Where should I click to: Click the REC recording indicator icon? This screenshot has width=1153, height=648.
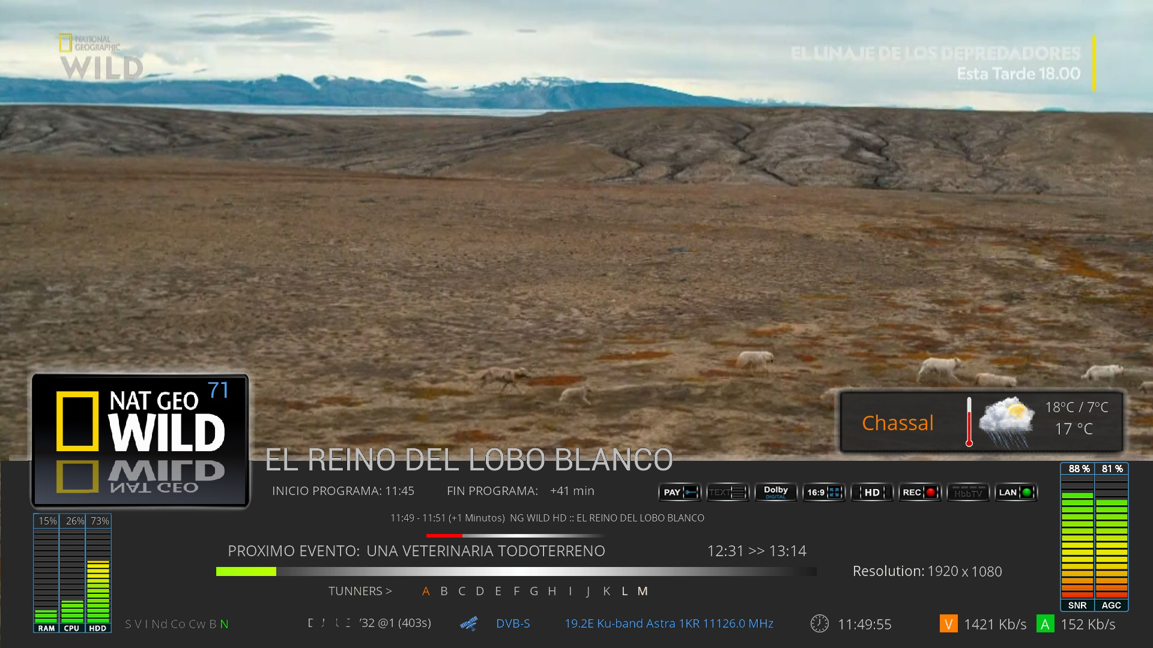click(x=920, y=493)
